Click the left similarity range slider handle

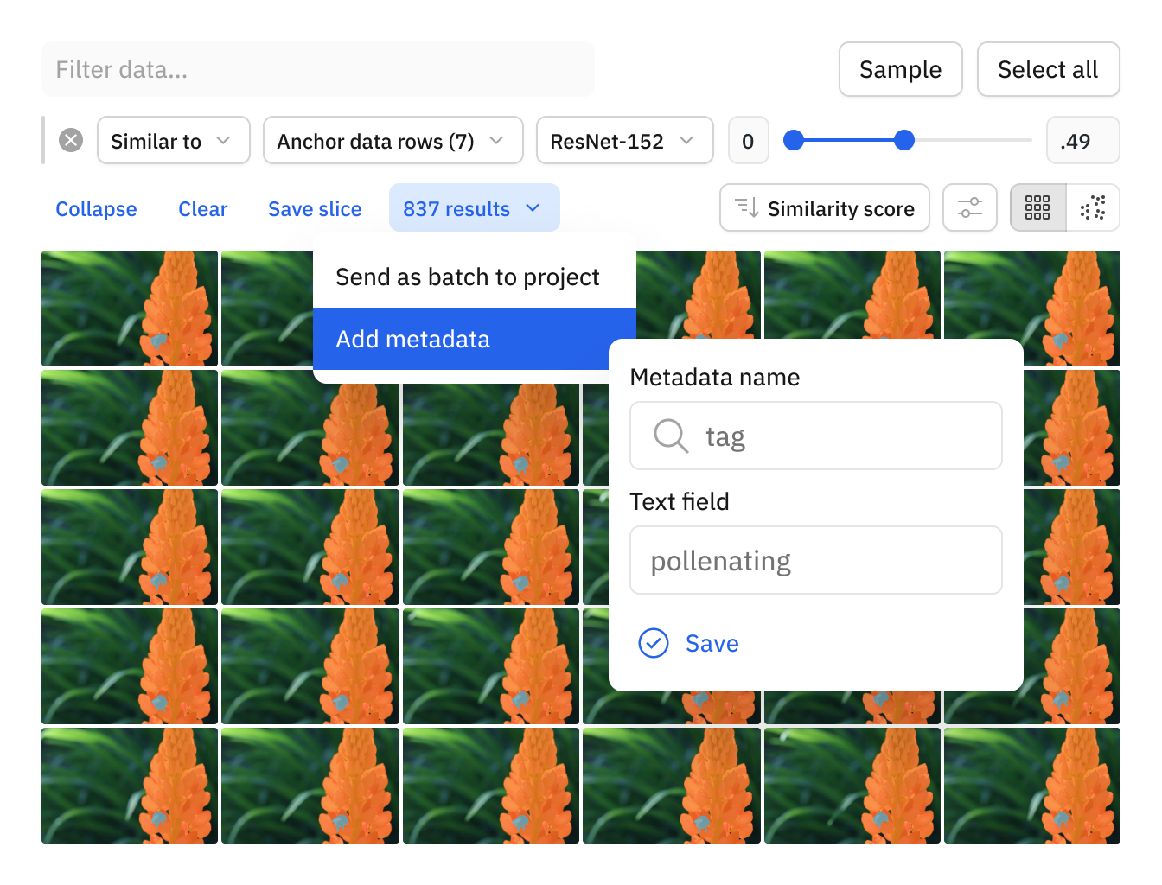(794, 140)
